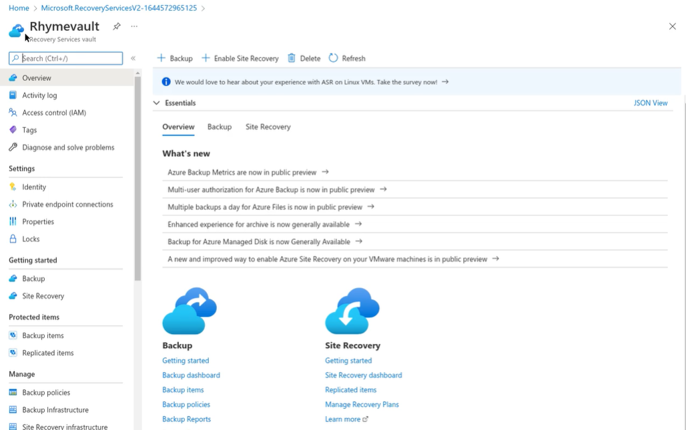Click the Delete trash can icon
The image size is (686, 430).
click(292, 58)
